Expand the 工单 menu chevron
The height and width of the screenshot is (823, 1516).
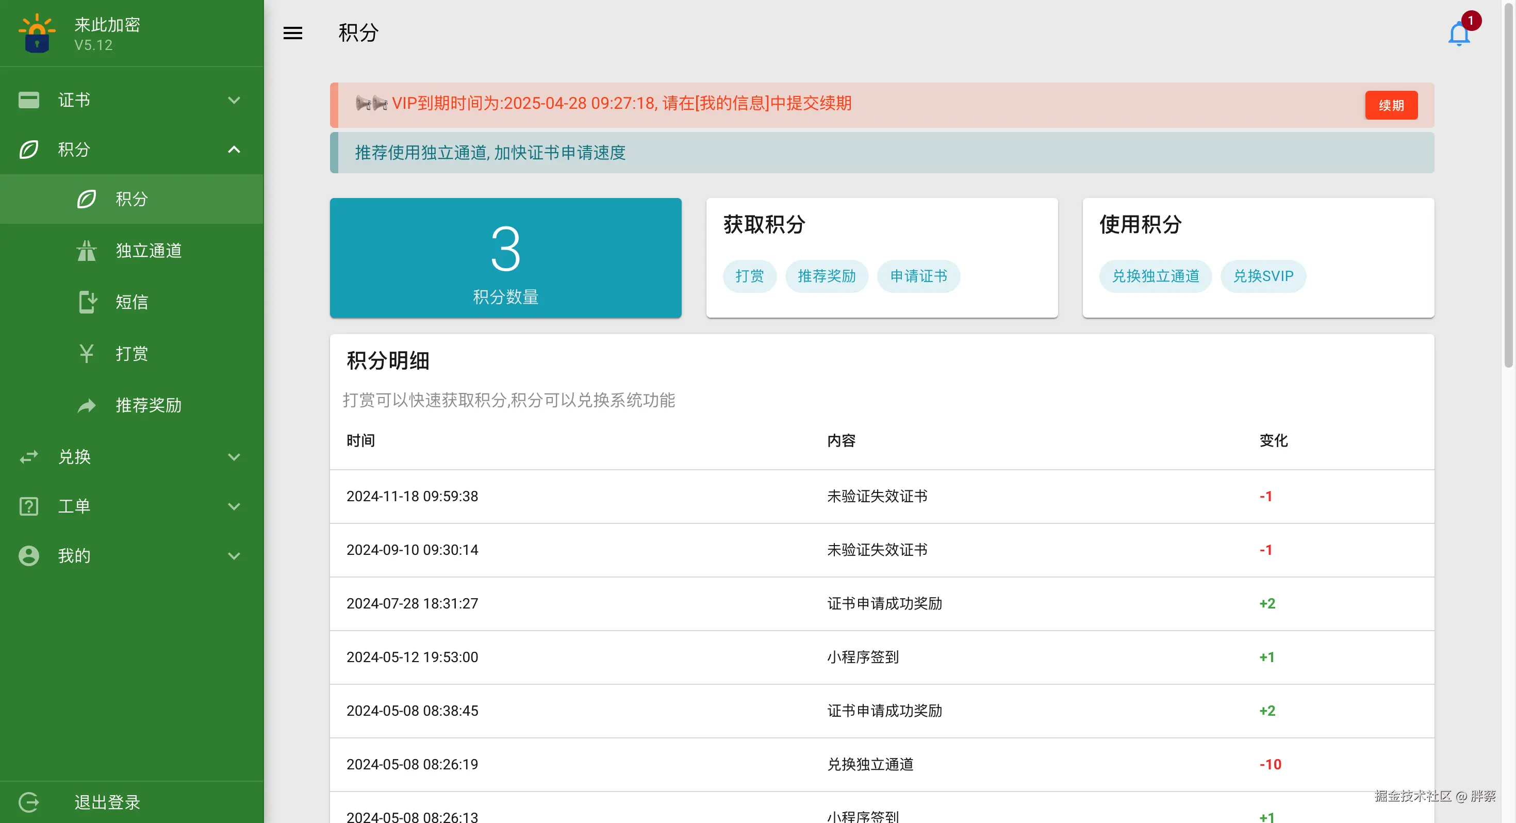click(234, 506)
